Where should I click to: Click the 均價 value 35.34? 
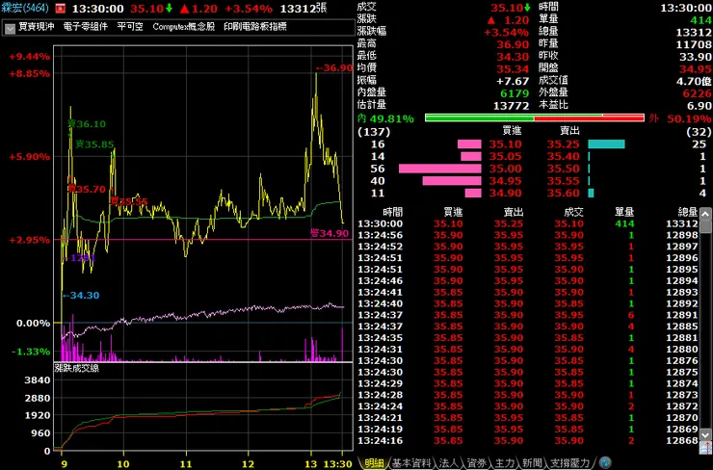coord(513,69)
